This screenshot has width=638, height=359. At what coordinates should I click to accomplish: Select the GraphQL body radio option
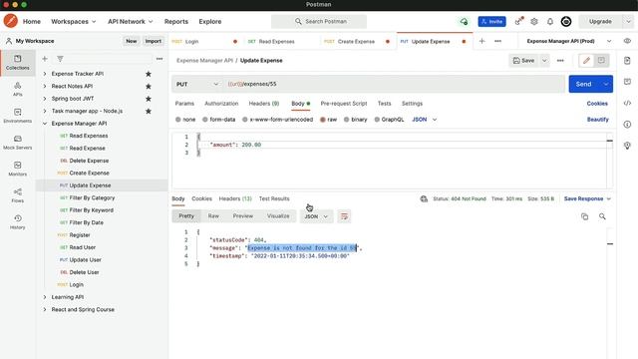(377, 120)
